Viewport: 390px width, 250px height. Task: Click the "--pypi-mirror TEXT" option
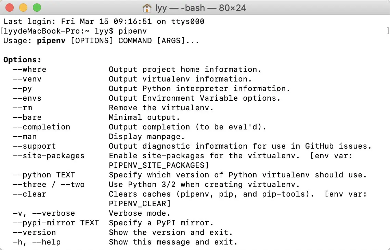pyautogui.click(x=56, y=223)
